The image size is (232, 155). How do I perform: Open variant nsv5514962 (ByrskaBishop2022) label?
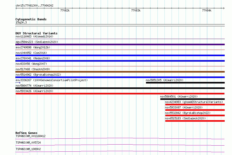pos(38,75)
